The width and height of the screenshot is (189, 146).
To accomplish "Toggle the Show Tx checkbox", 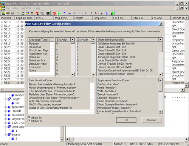I will point(29,117).
